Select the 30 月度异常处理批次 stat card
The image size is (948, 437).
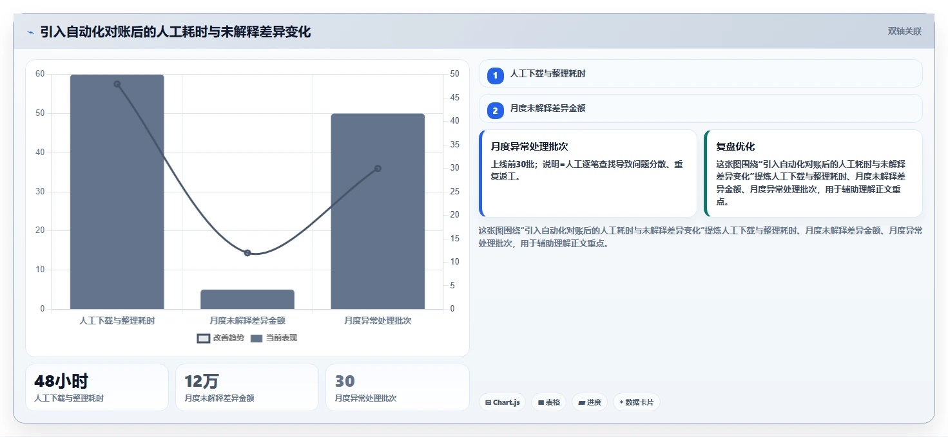(x=398, y=387)
